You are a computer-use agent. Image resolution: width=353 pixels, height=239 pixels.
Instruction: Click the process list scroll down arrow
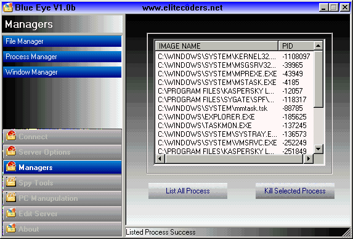pyautogui.click(x=318, y=149)
